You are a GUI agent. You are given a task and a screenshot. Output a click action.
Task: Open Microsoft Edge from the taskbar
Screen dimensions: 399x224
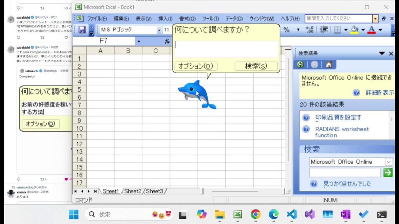273,214
